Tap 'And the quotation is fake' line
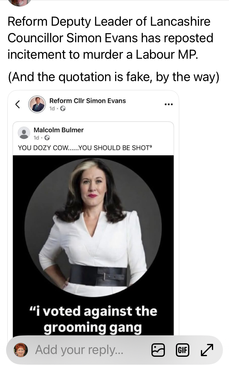This screenshot has width=229, height=369. [113, 76]
